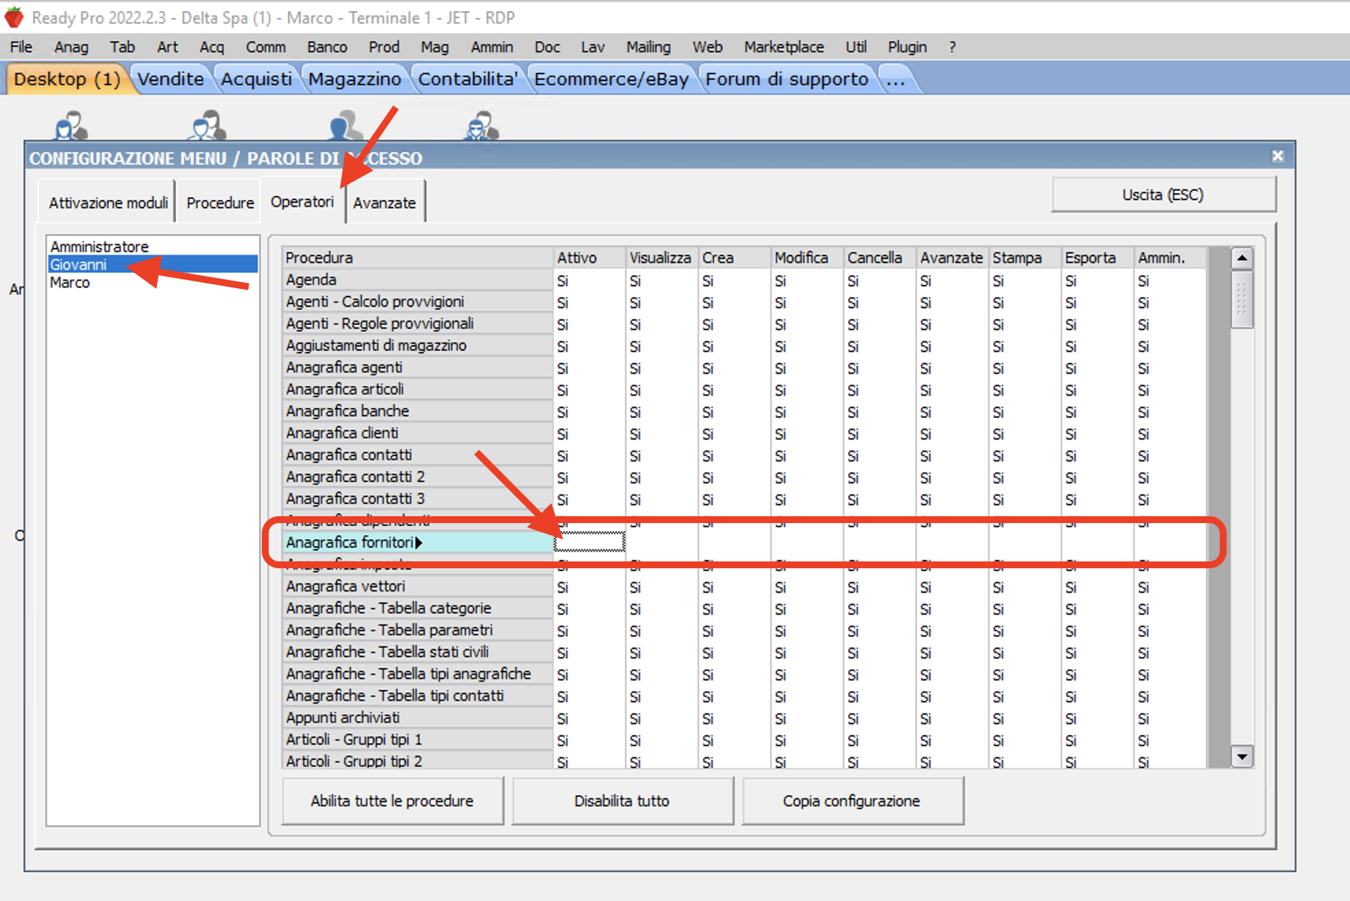The height and width of the screenshot is (901, 1350).
Task: Open the Banco menu
Action: point(327,47)
